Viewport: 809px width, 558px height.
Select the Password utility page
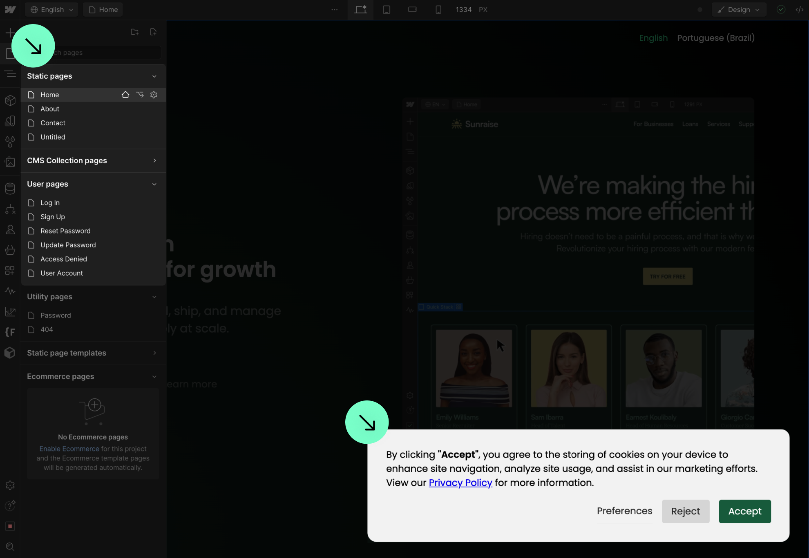(x=93, y=316)
